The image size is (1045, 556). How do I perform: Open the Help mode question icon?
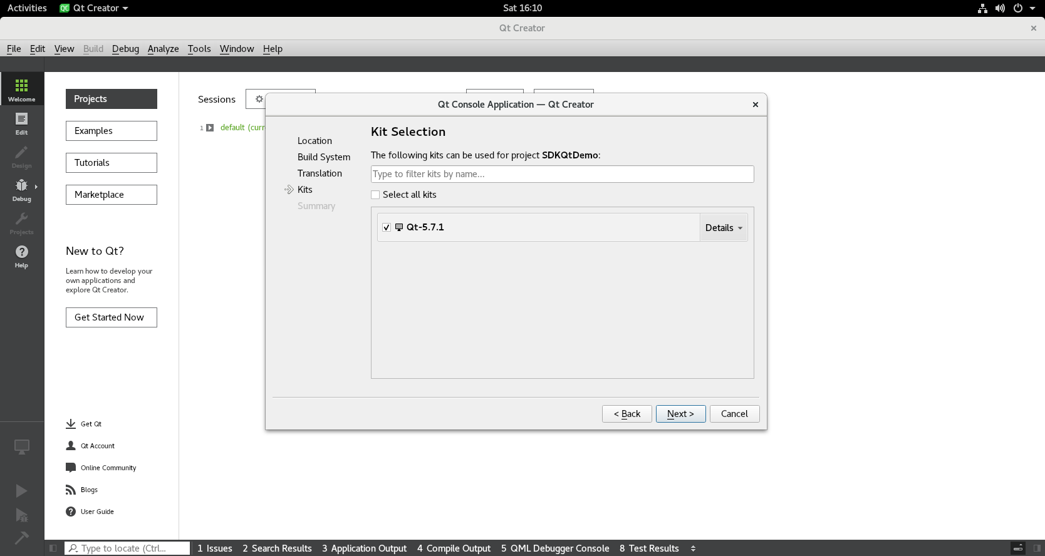[21, 252]
